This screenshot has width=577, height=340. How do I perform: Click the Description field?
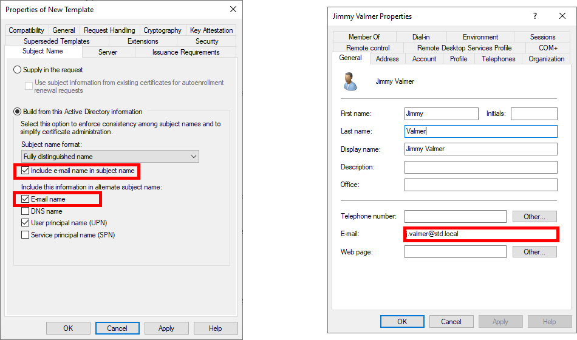coord(481,167)
